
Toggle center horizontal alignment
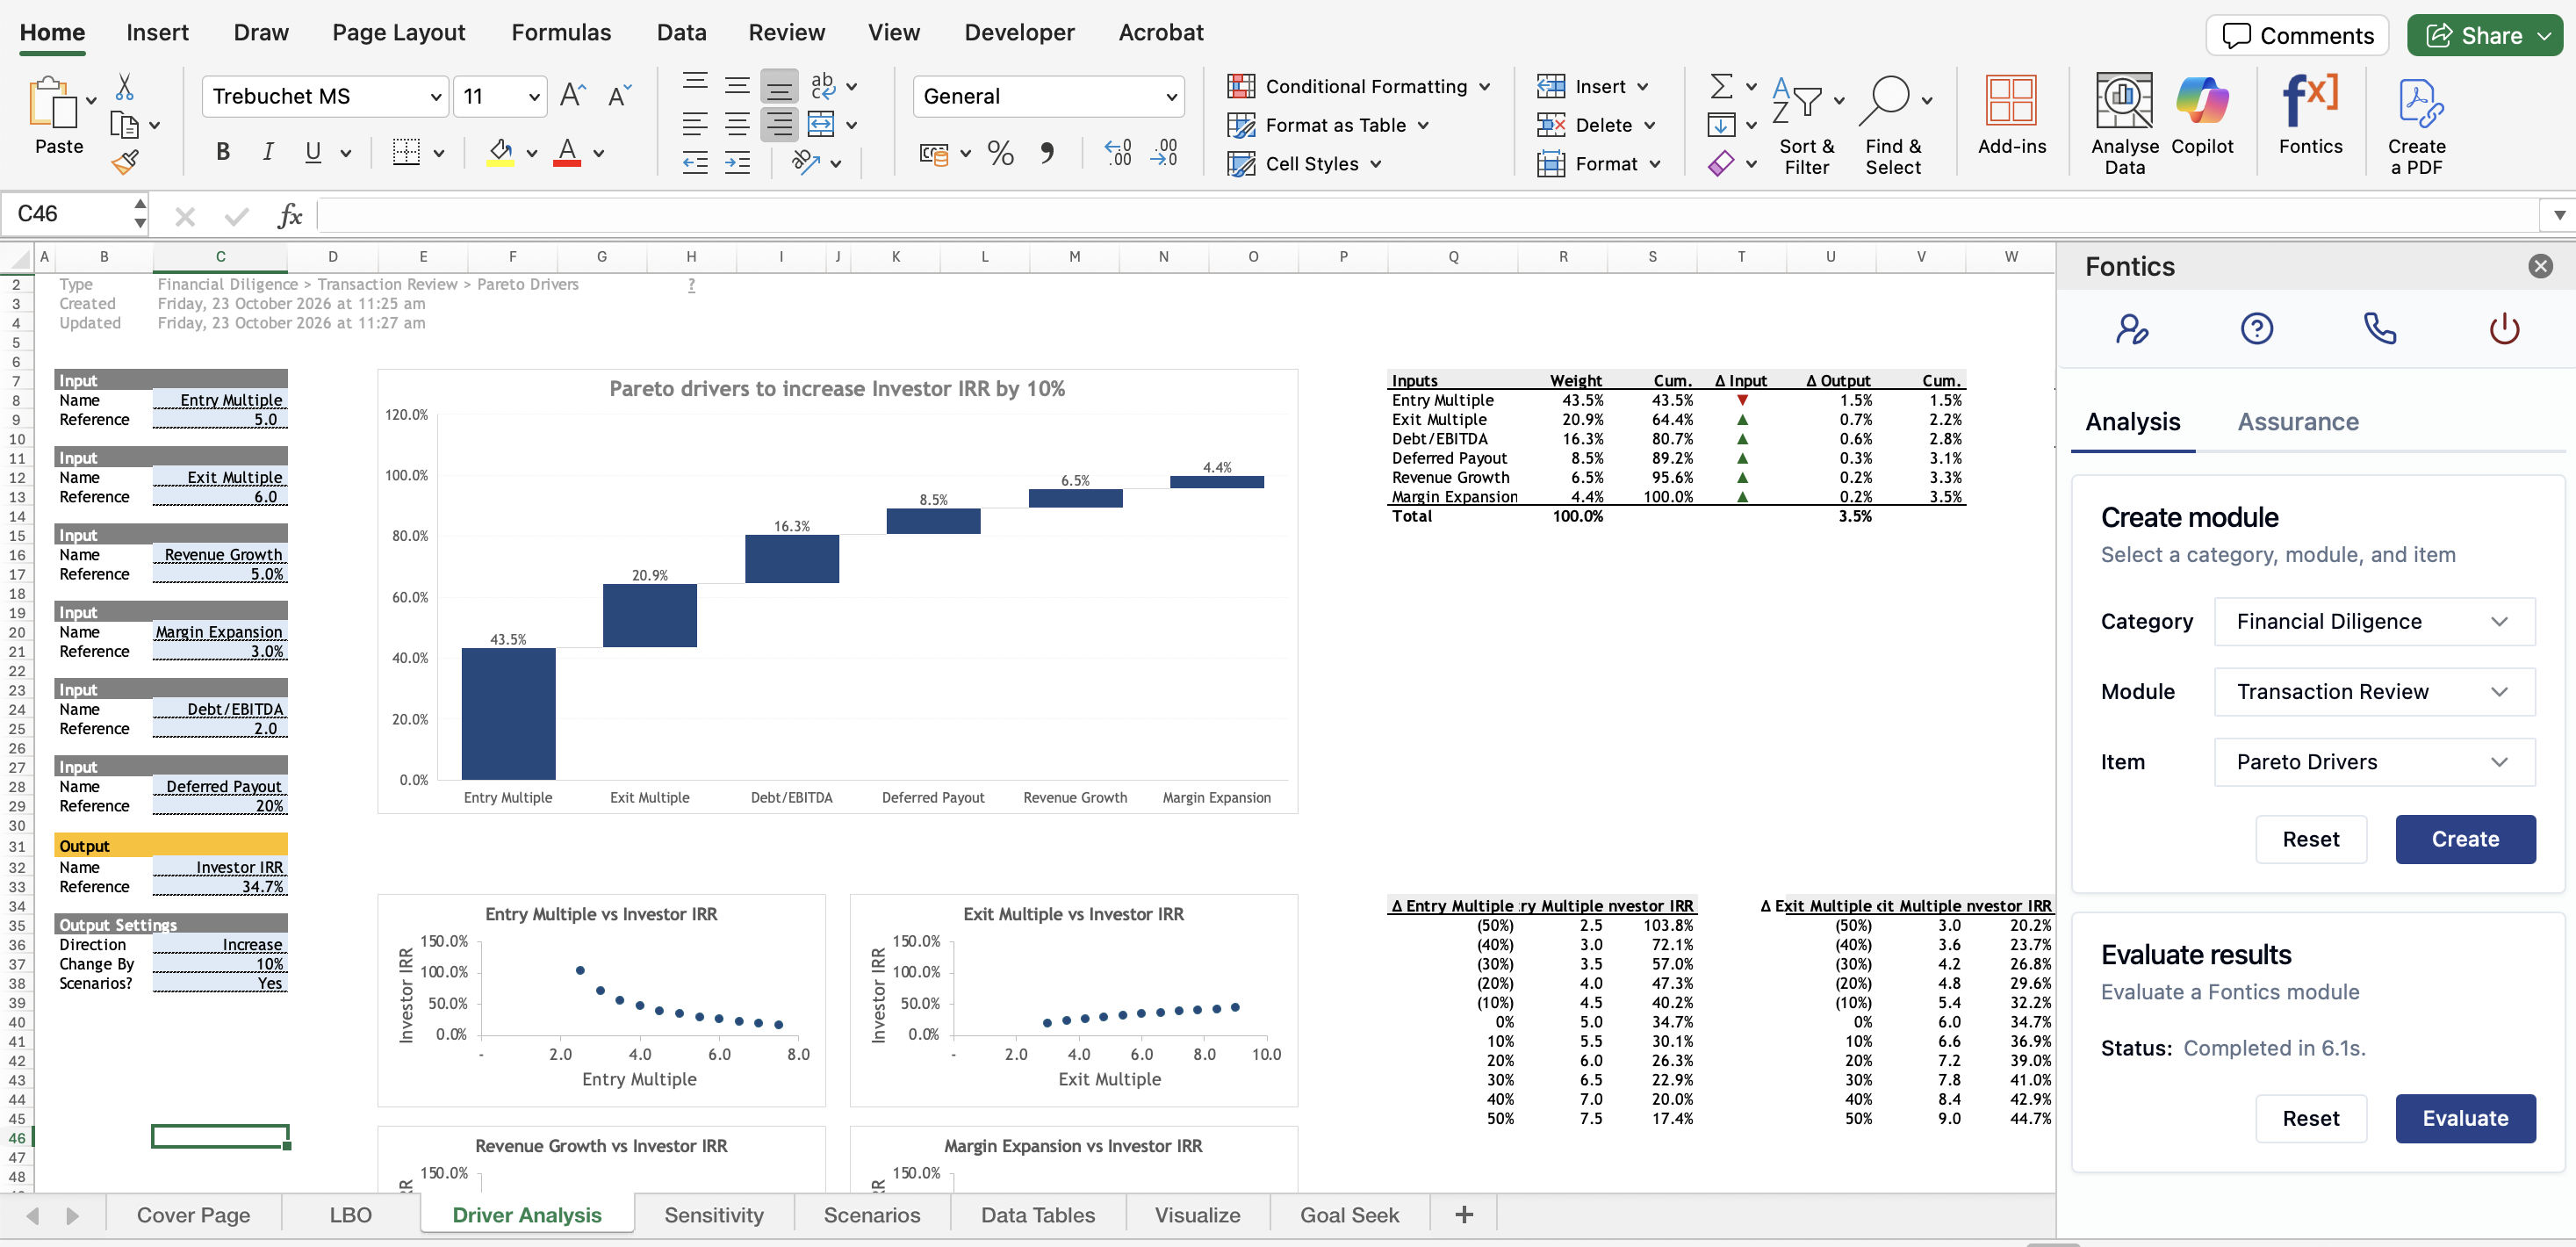coord(737,125)
